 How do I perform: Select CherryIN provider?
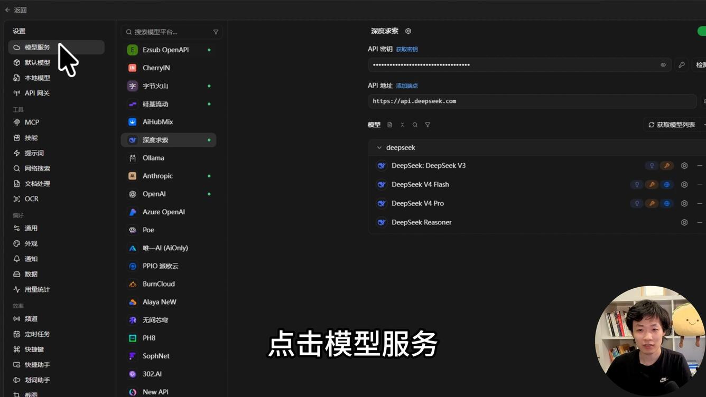(x=169, y=68)
